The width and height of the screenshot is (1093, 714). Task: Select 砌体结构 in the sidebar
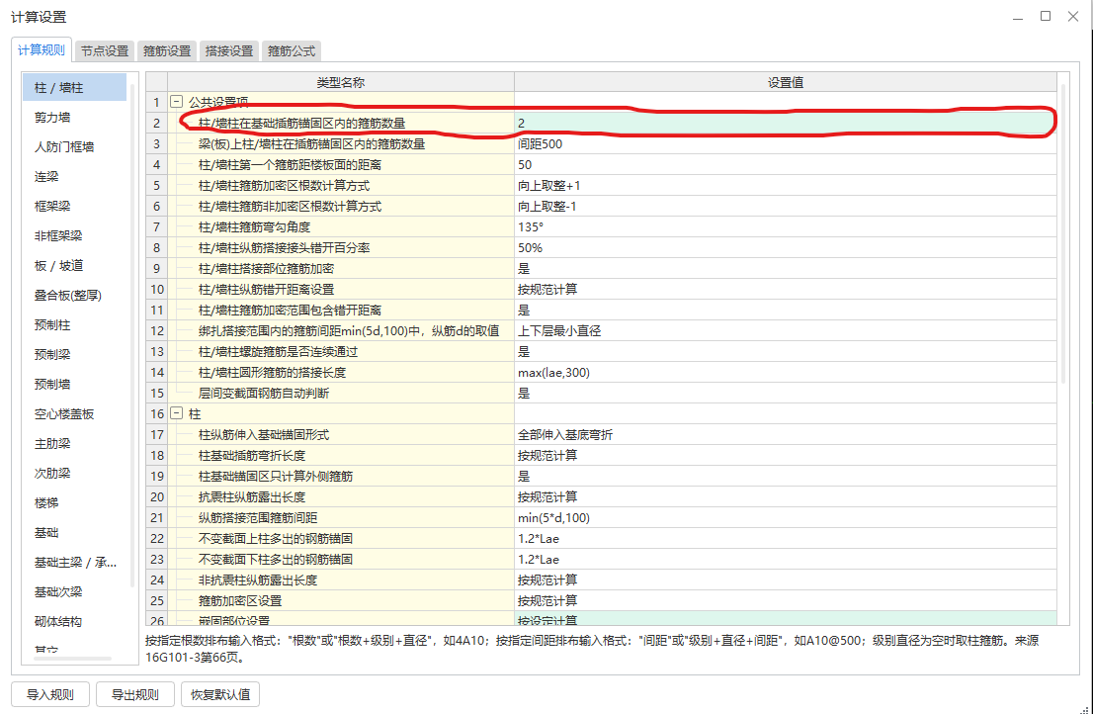pyautogui.click(x=74, y=621)
